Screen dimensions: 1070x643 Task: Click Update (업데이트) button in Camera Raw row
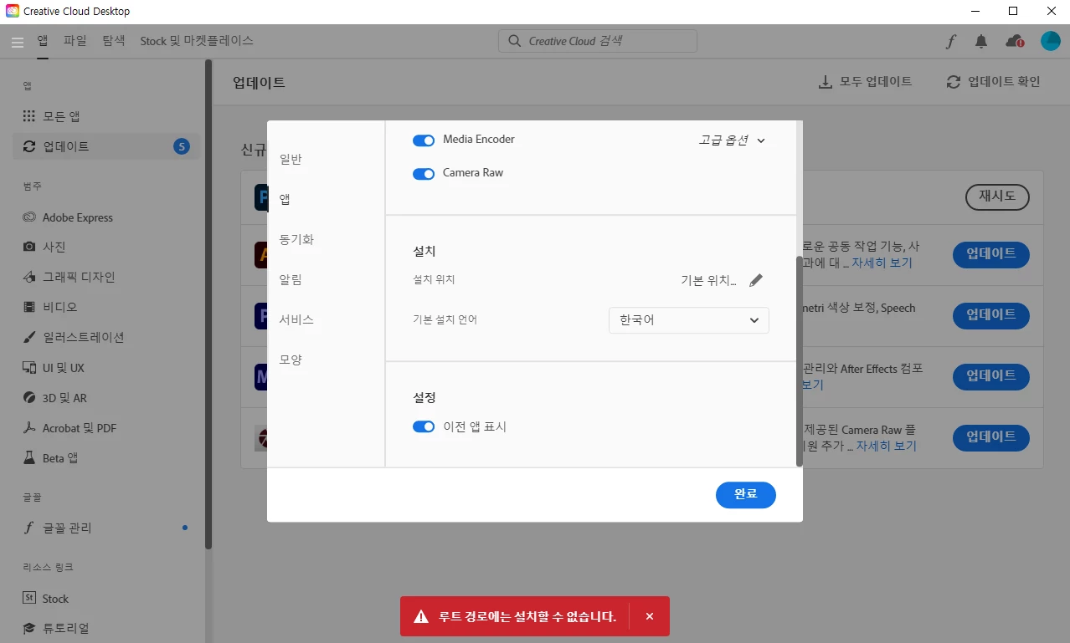991,437
